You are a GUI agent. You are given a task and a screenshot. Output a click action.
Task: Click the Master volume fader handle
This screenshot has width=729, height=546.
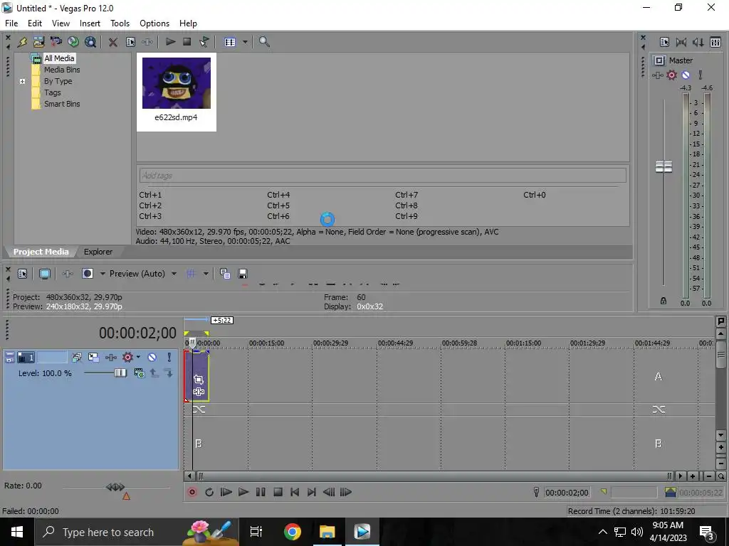(664, 166)
